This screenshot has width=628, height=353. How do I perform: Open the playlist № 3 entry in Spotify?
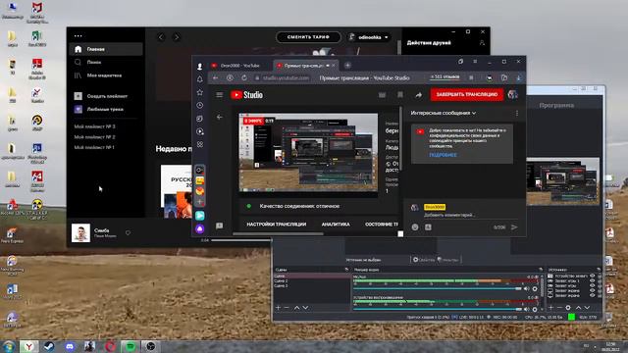pyautogui.click(x=94, y=126)
